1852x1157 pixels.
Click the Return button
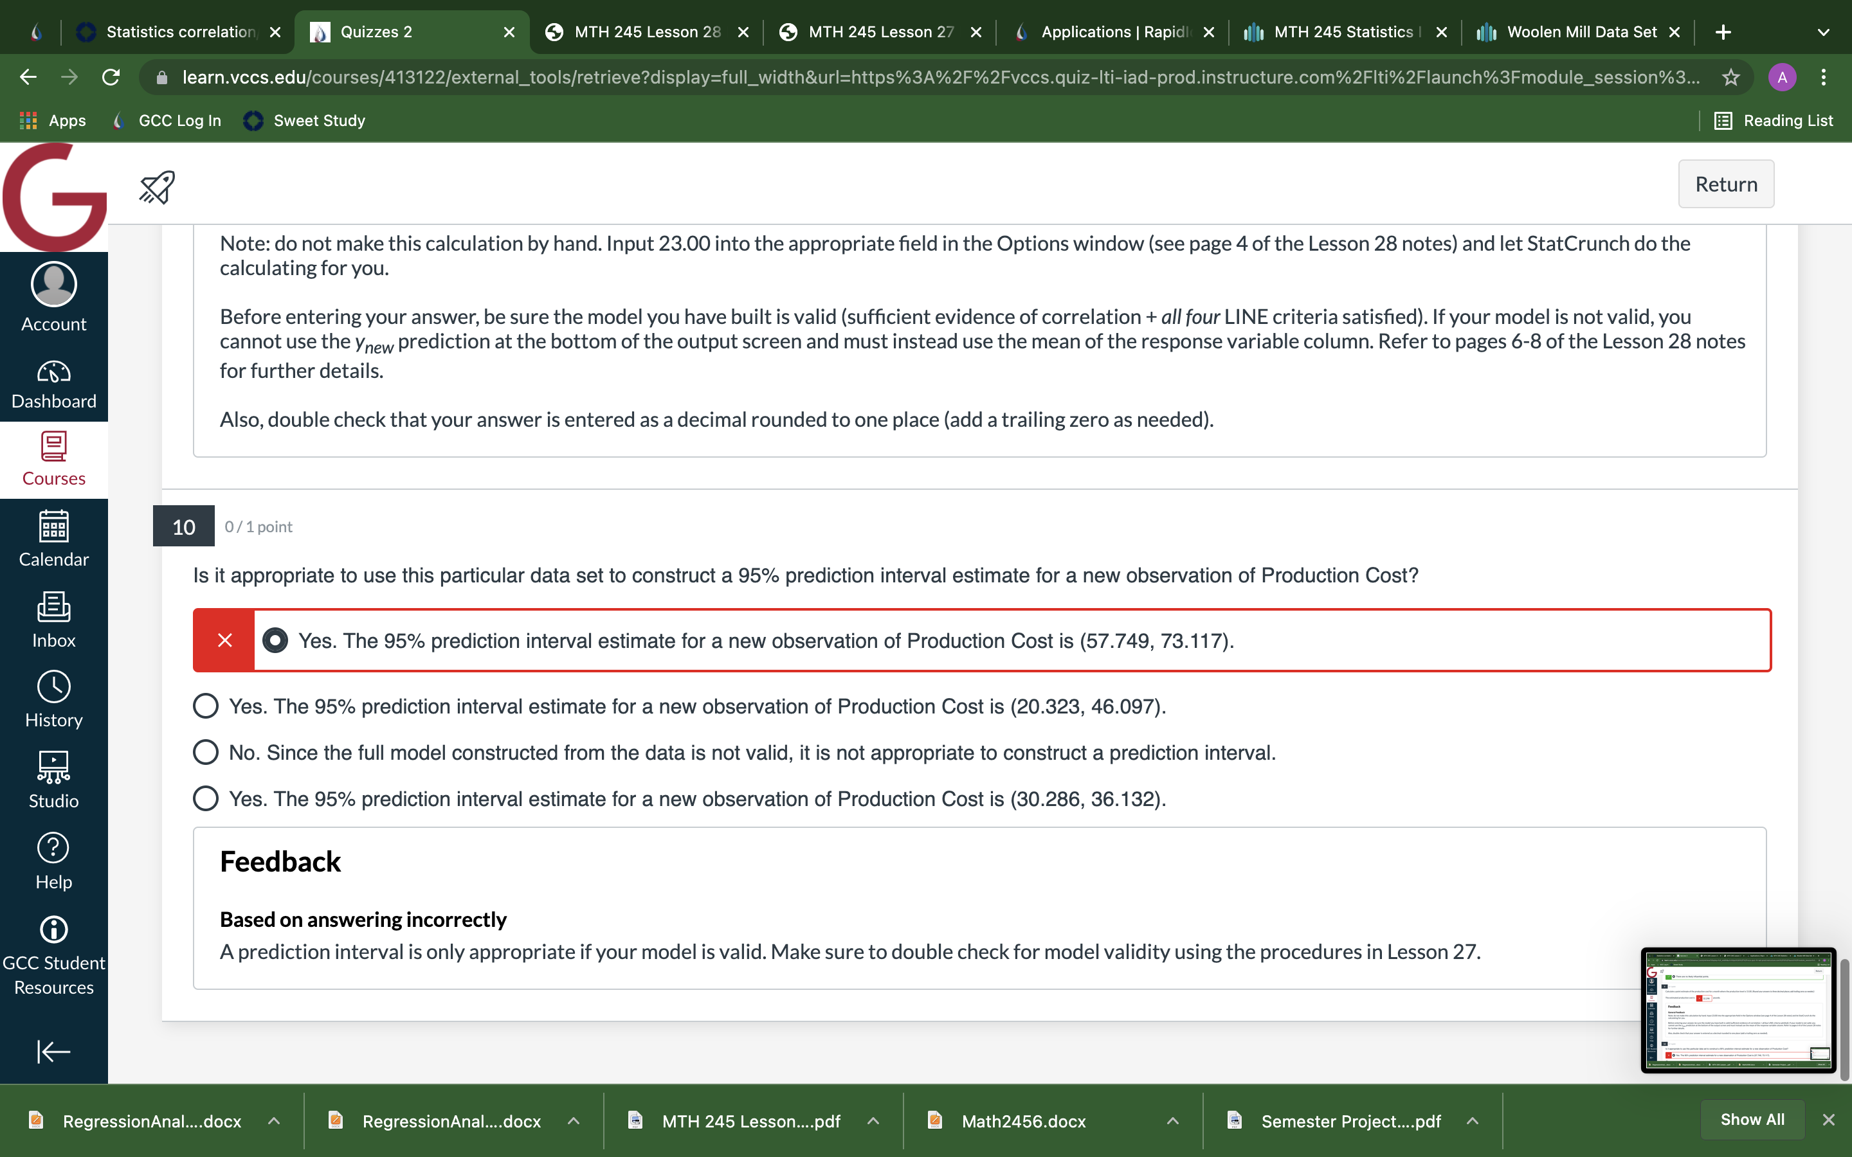(1726, 184)
